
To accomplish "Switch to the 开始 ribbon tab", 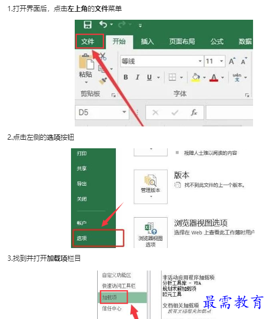I will (119, 42).
